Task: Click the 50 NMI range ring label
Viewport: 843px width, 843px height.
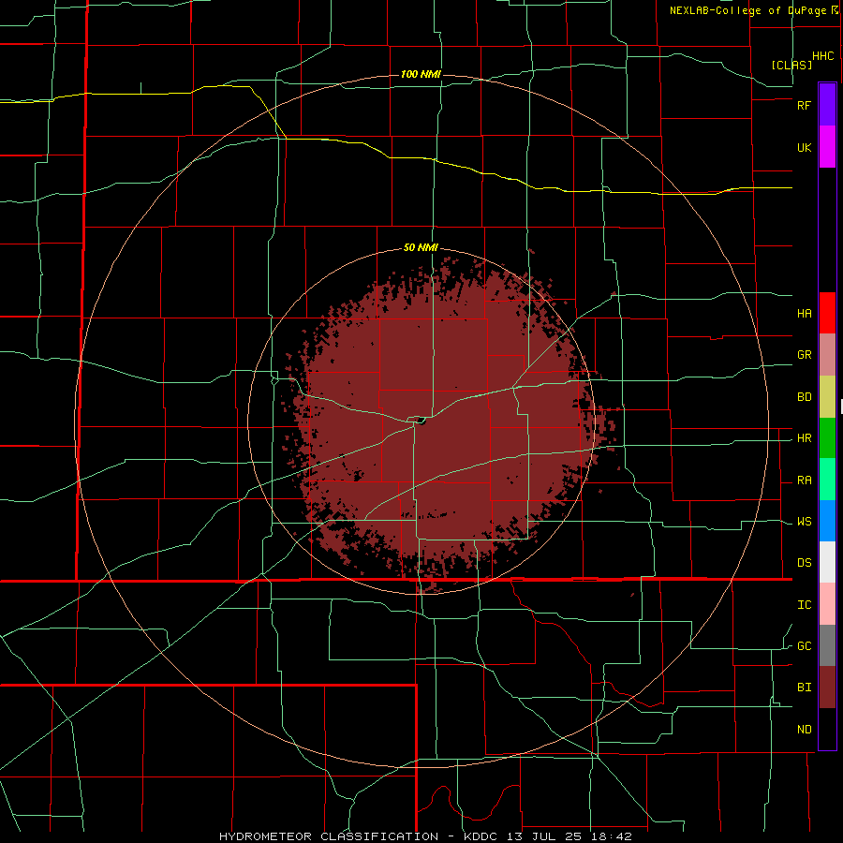Action: (x=421, y=247)
